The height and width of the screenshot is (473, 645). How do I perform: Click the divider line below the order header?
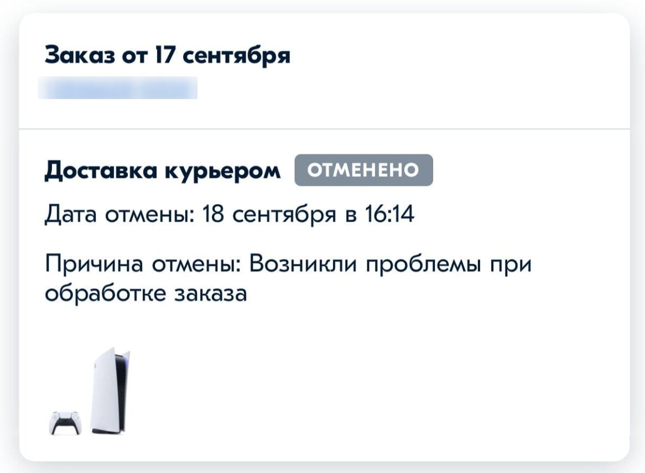[x=324, y=129]
